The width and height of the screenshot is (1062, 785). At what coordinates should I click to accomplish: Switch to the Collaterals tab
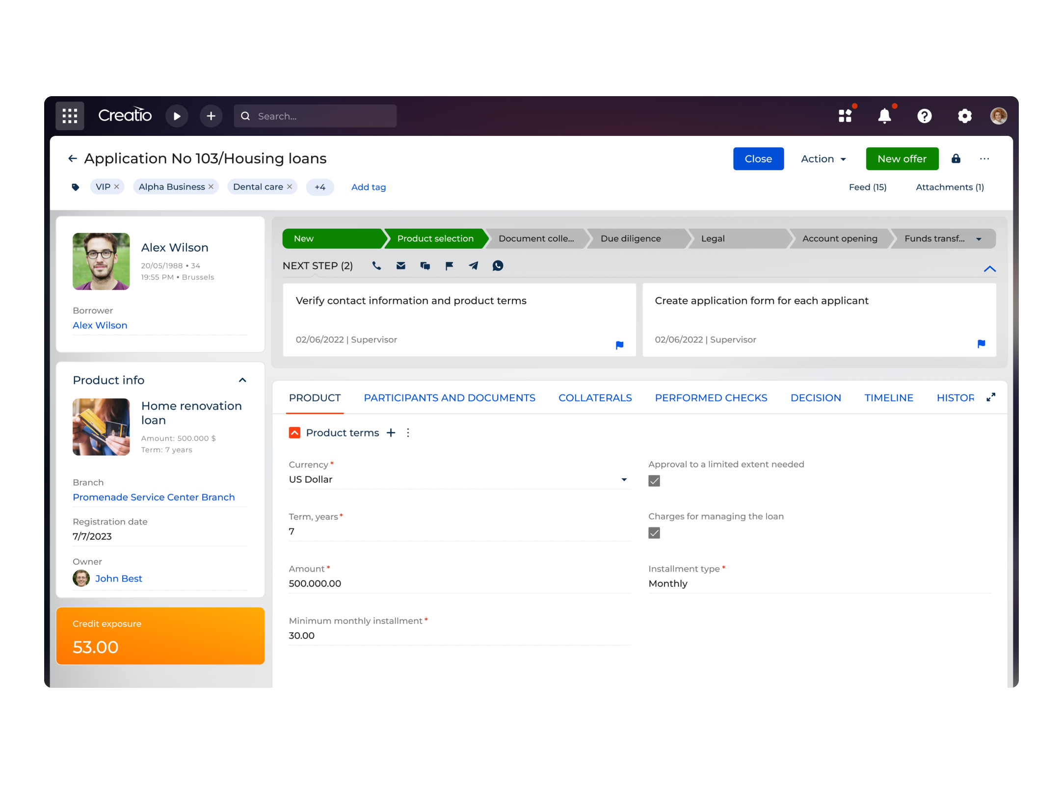(x=595, y=398)
